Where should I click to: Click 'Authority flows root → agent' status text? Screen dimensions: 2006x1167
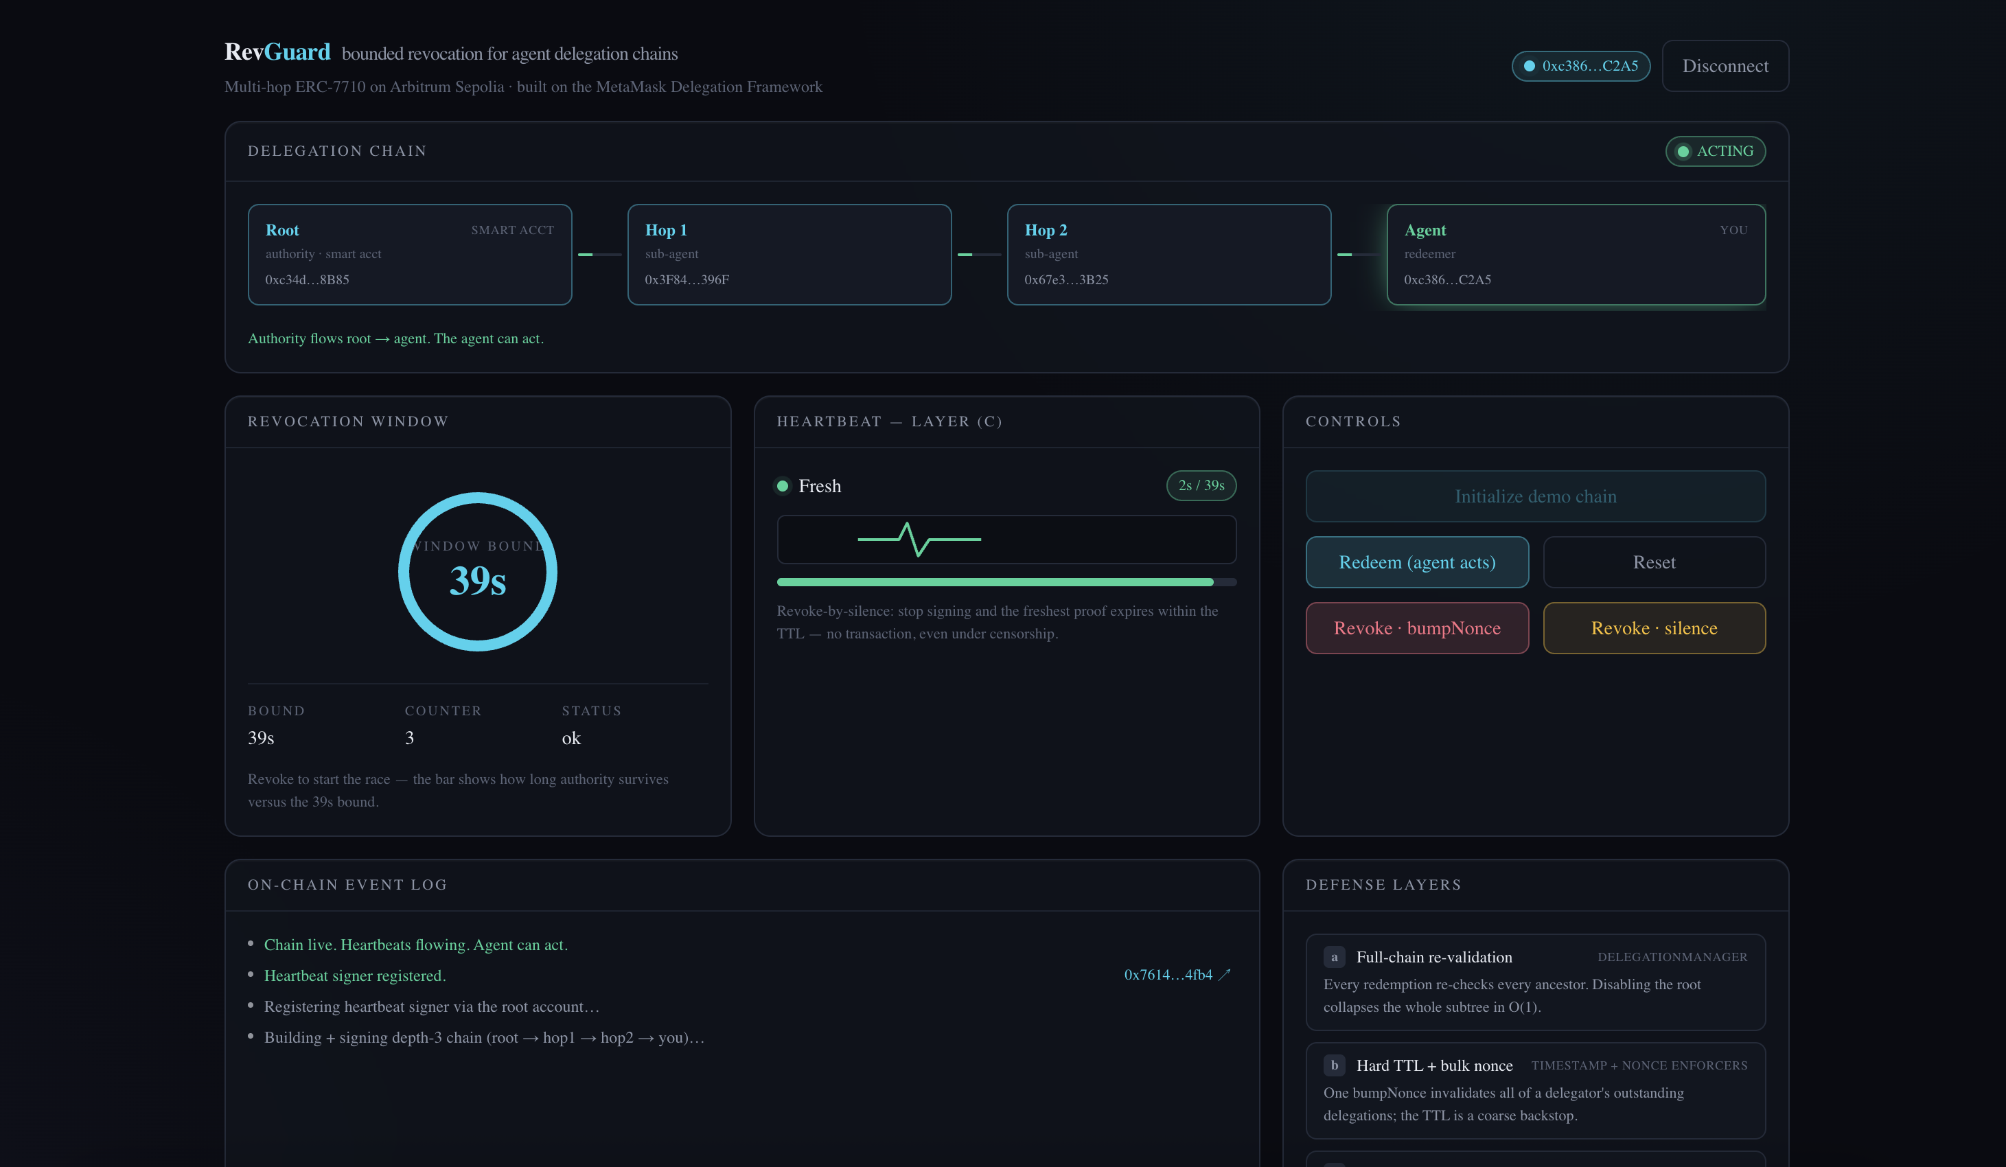coord(395,338)
